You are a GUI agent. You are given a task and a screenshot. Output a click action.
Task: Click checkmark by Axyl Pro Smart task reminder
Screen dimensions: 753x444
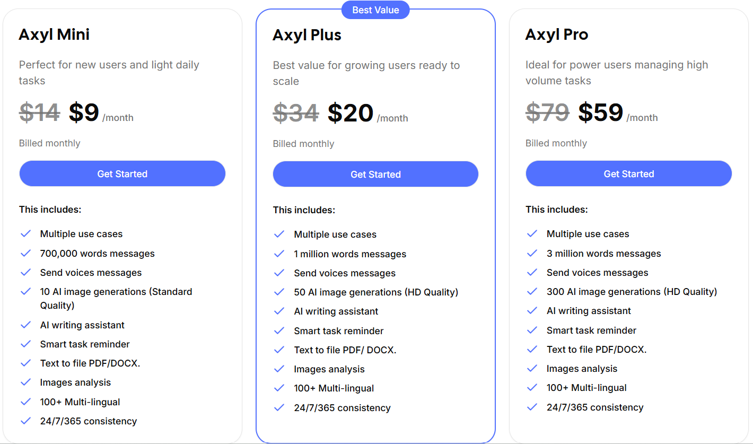point(532,330)
